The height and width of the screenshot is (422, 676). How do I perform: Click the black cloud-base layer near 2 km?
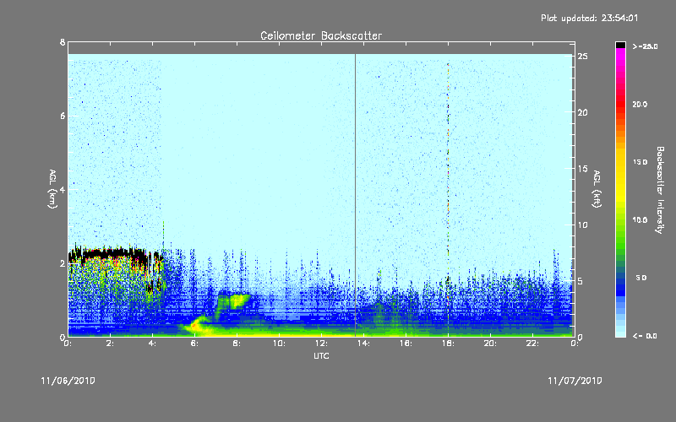click(x=114, y=253)
